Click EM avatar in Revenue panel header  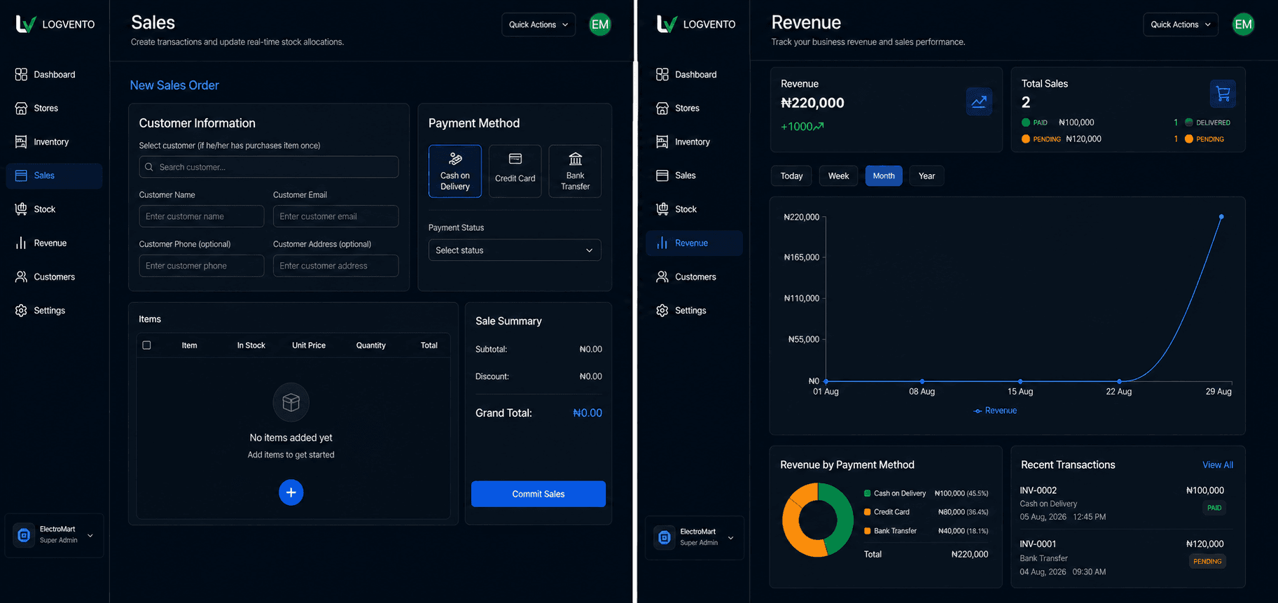pos(1243,24)
